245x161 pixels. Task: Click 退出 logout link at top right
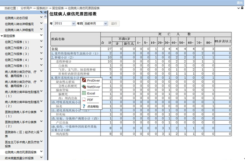240,3
